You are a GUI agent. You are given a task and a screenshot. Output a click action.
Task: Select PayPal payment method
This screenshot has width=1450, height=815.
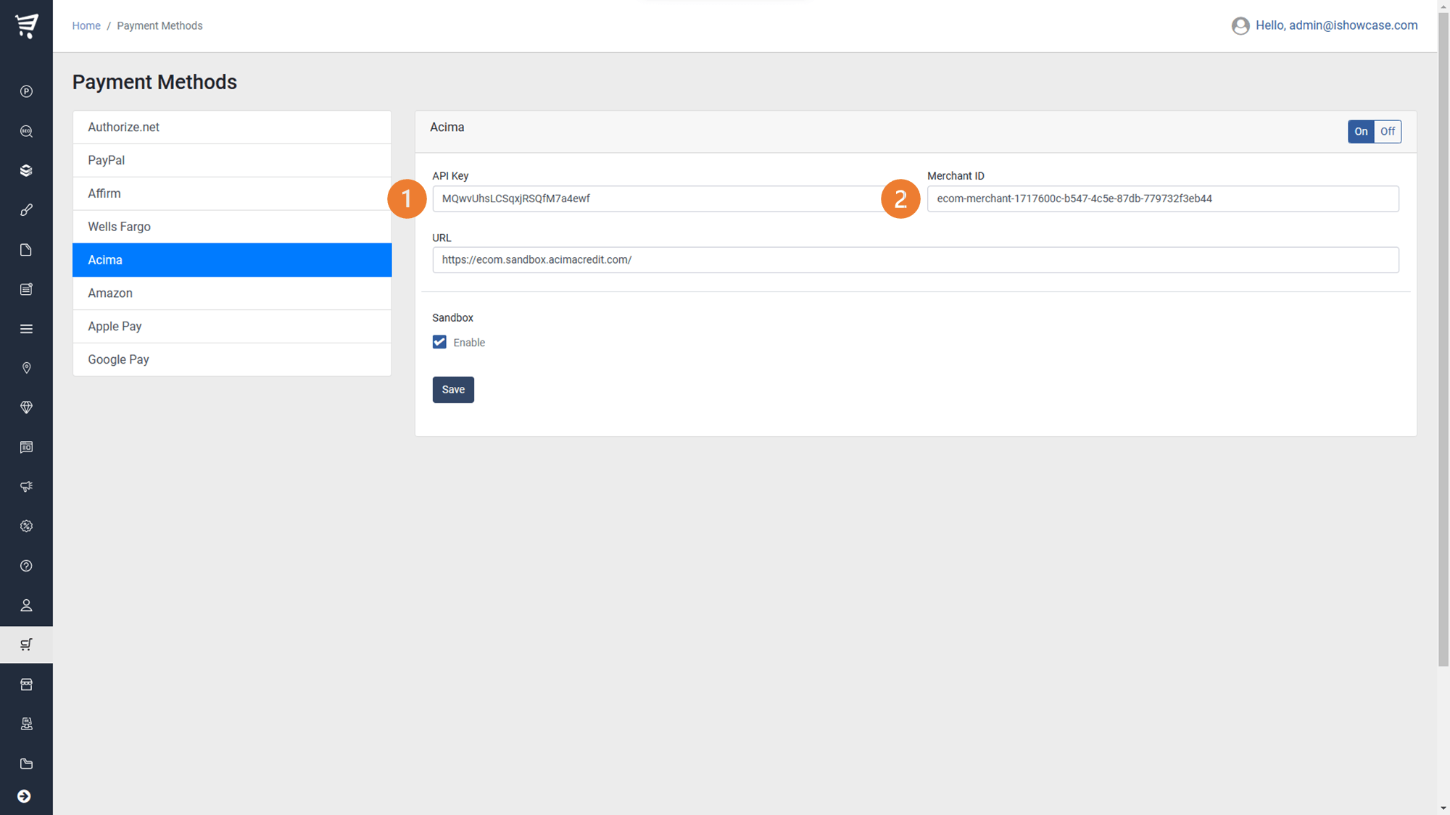232,161
